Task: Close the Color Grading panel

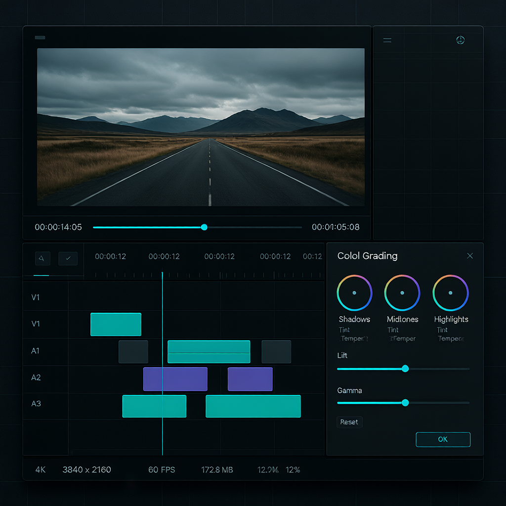Action: [x=470, y=256]
